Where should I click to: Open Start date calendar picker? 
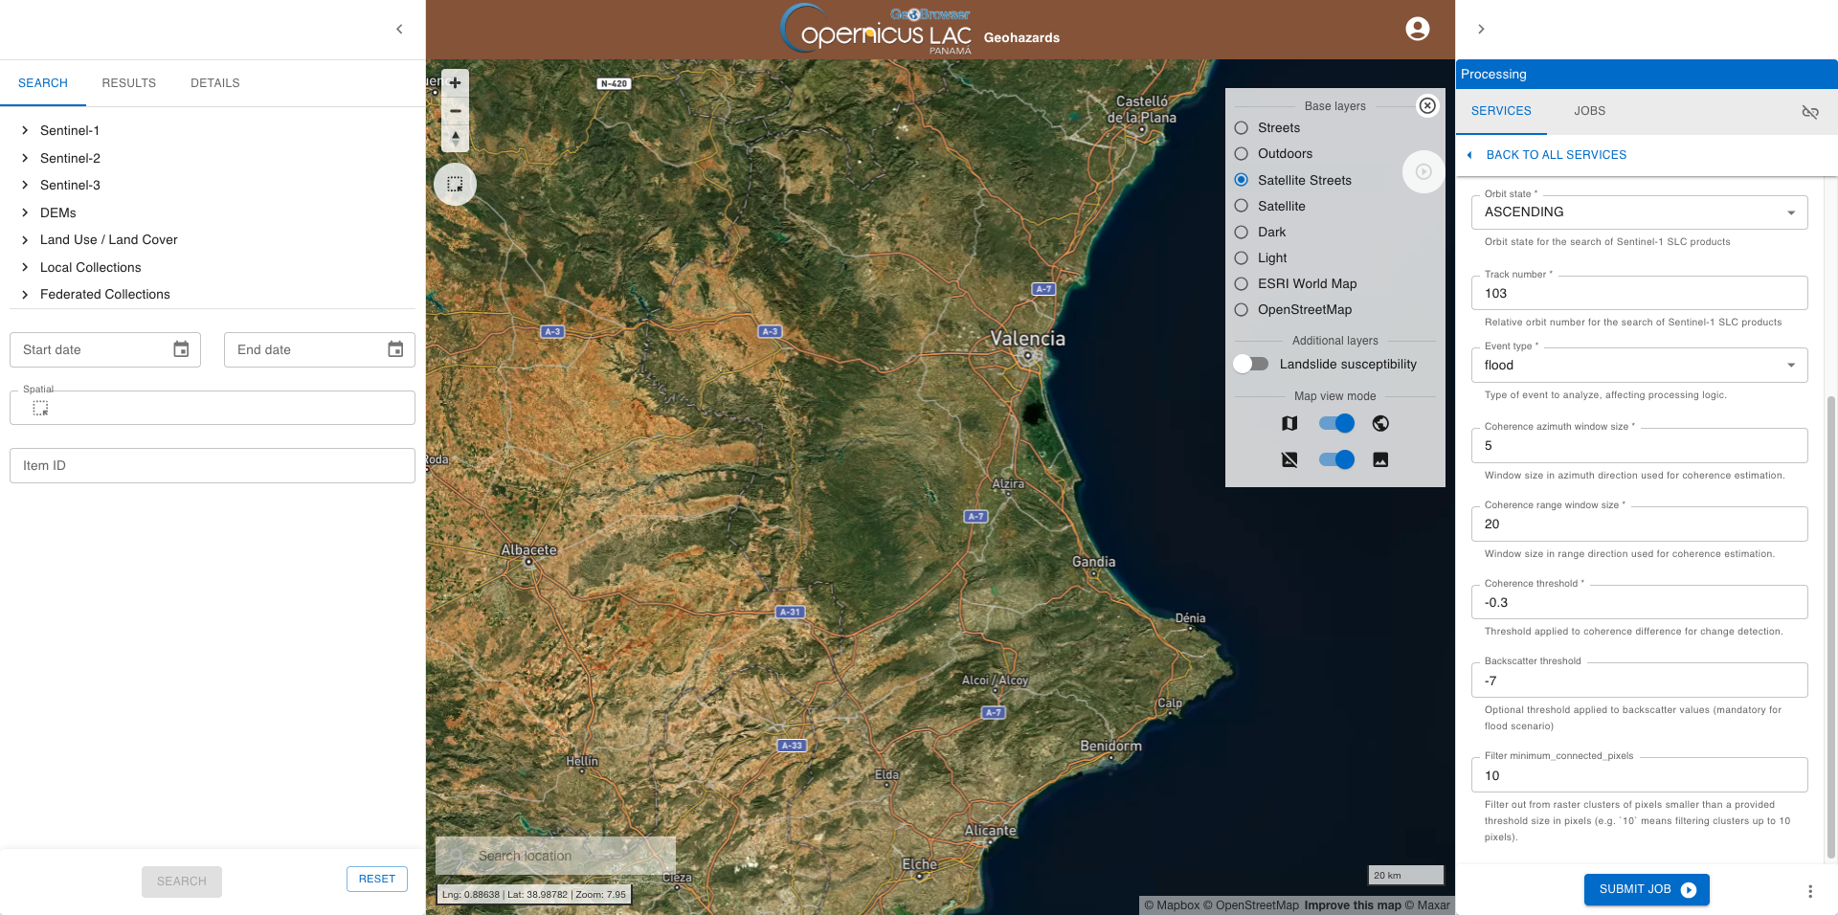coord(181,349)
